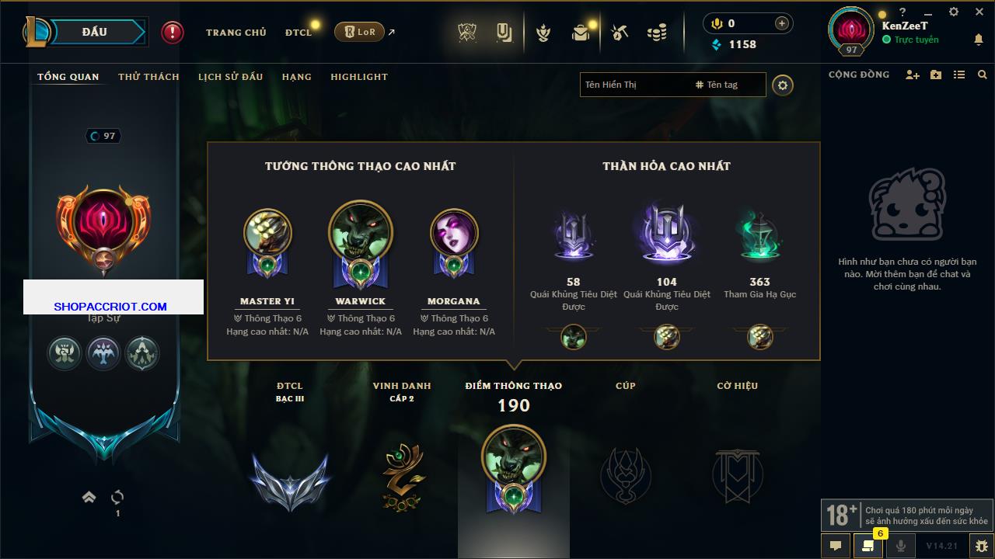The image size is (995, 559).
Task: Open the Store coins icon
Action: (x=657, y=33)
